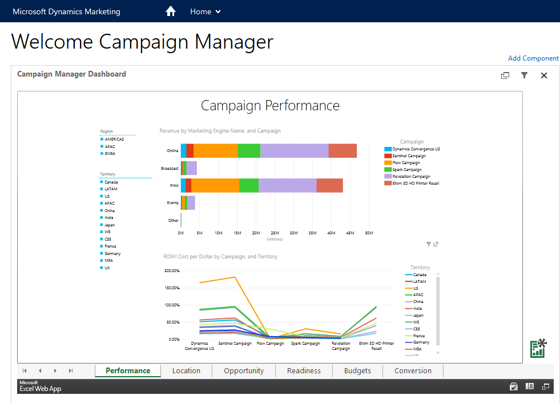
Task: Click the APAC entry in Territory legend
Action: (414, 295)
